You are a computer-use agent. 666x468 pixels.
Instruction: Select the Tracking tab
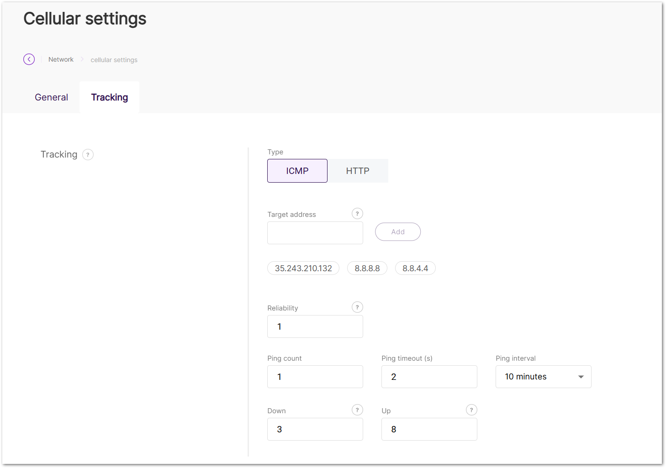coord(109,97)
